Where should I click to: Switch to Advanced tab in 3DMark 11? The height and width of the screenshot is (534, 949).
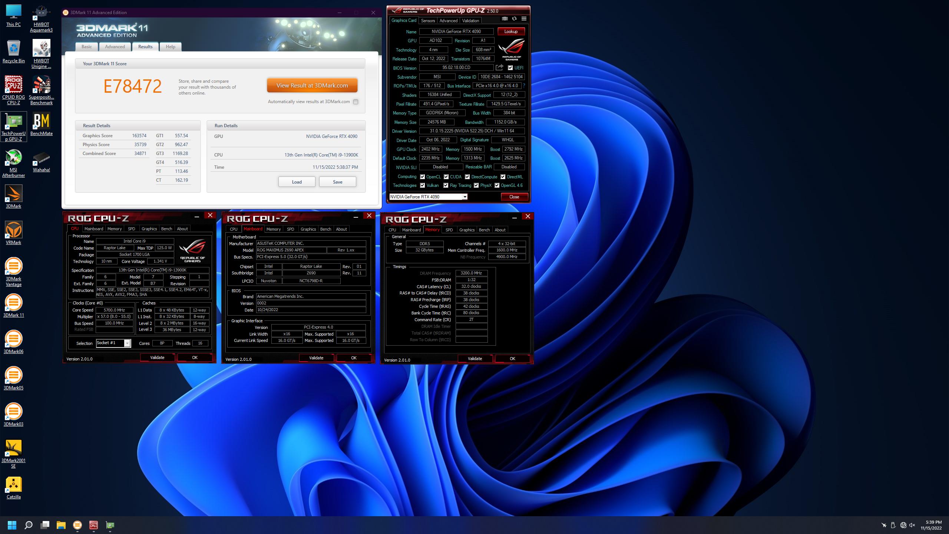(115, 47)
